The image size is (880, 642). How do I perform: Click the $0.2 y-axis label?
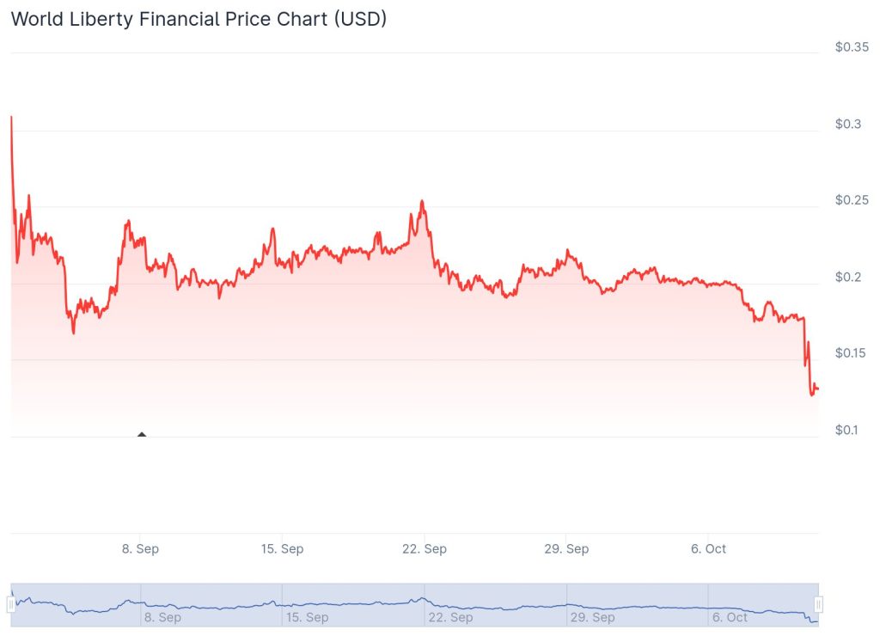coord(848,277)
